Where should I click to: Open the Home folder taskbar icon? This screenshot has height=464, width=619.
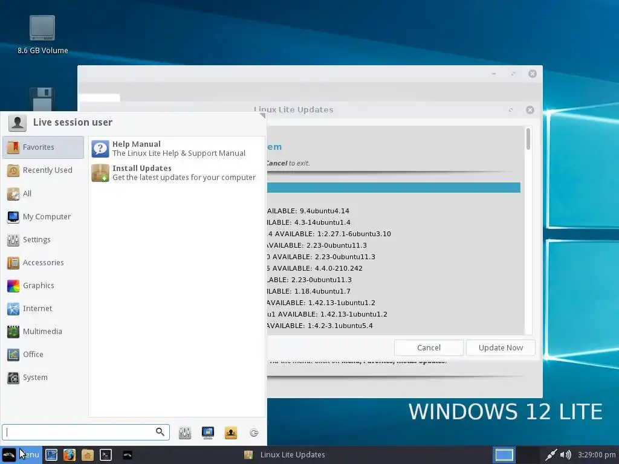coord(88,455)
